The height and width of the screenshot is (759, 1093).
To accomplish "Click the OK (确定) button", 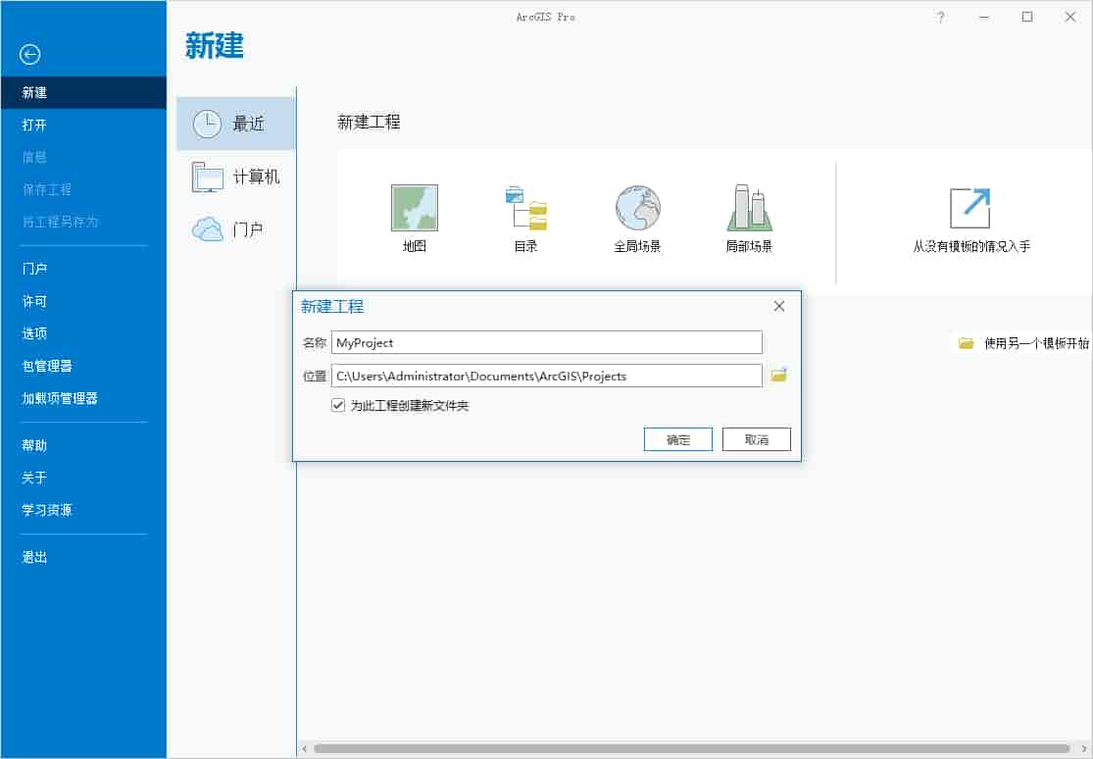I will coord(677,439).
